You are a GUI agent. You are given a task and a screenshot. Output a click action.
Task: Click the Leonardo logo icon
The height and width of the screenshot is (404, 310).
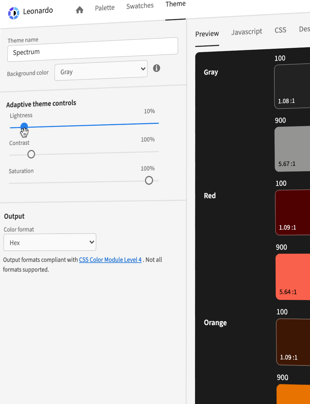(14, 13)
